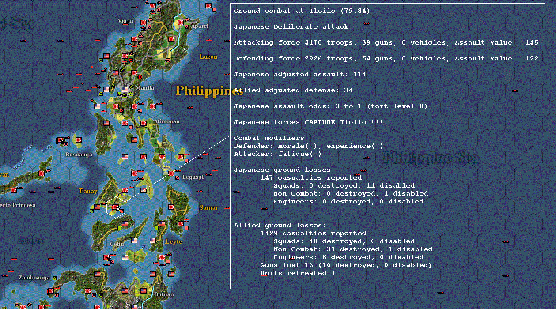The height and width of the screenshot is (309, 556).
Task: Click the US flag beside Butuan
Action: pos(144,290)
